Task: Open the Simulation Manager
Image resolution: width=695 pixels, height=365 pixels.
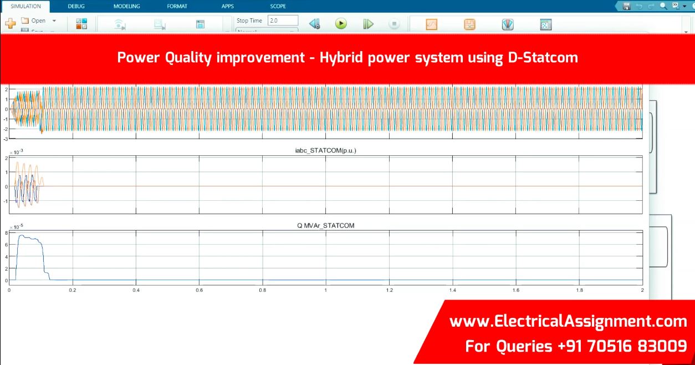Action: point(546,24)
